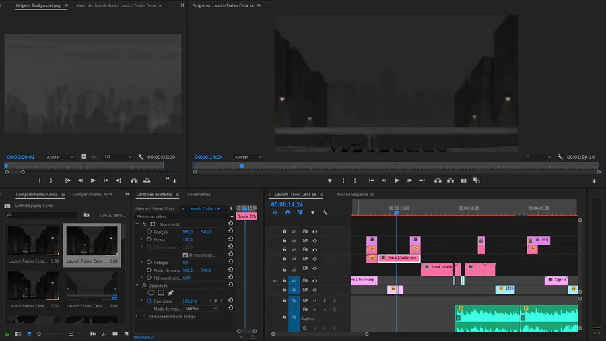Screen dimensions: 606x341
Task: Select the Scene 2/trailer.aep timeline clip
Action: point(399,258)
